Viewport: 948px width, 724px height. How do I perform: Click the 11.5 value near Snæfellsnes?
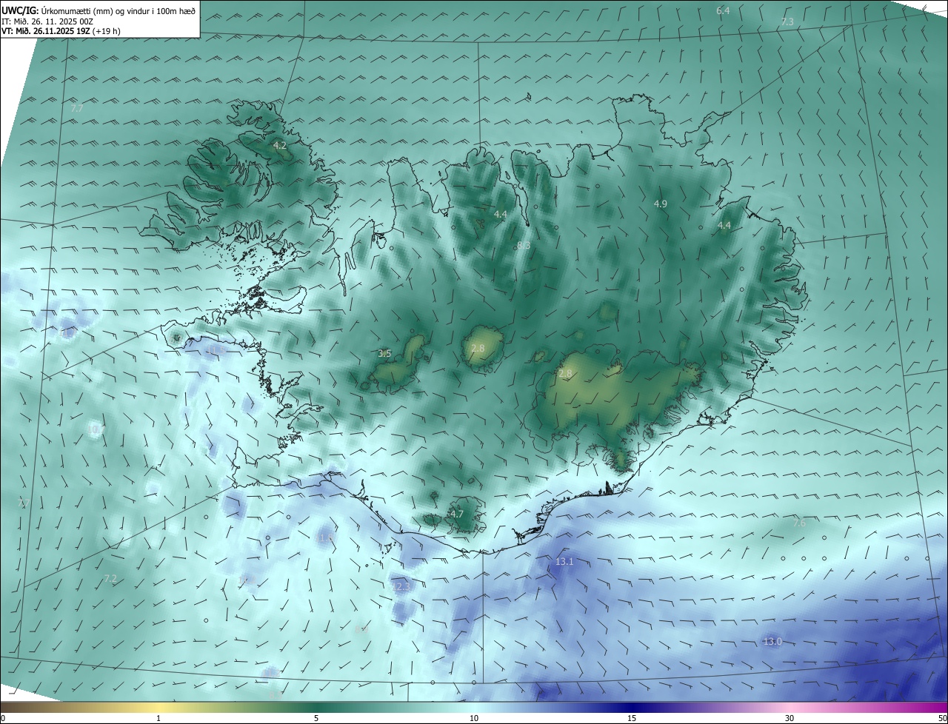tap(217, 349)
